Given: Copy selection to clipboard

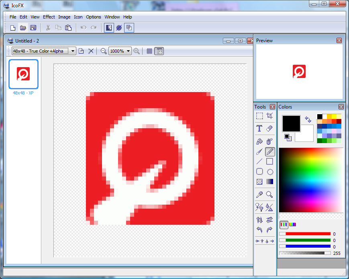Looking at the screenshot, I should 58,28.
